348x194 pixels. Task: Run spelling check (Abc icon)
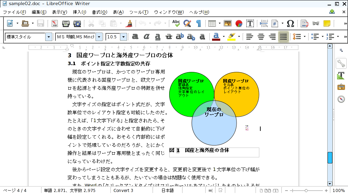[x=176, y=23]
